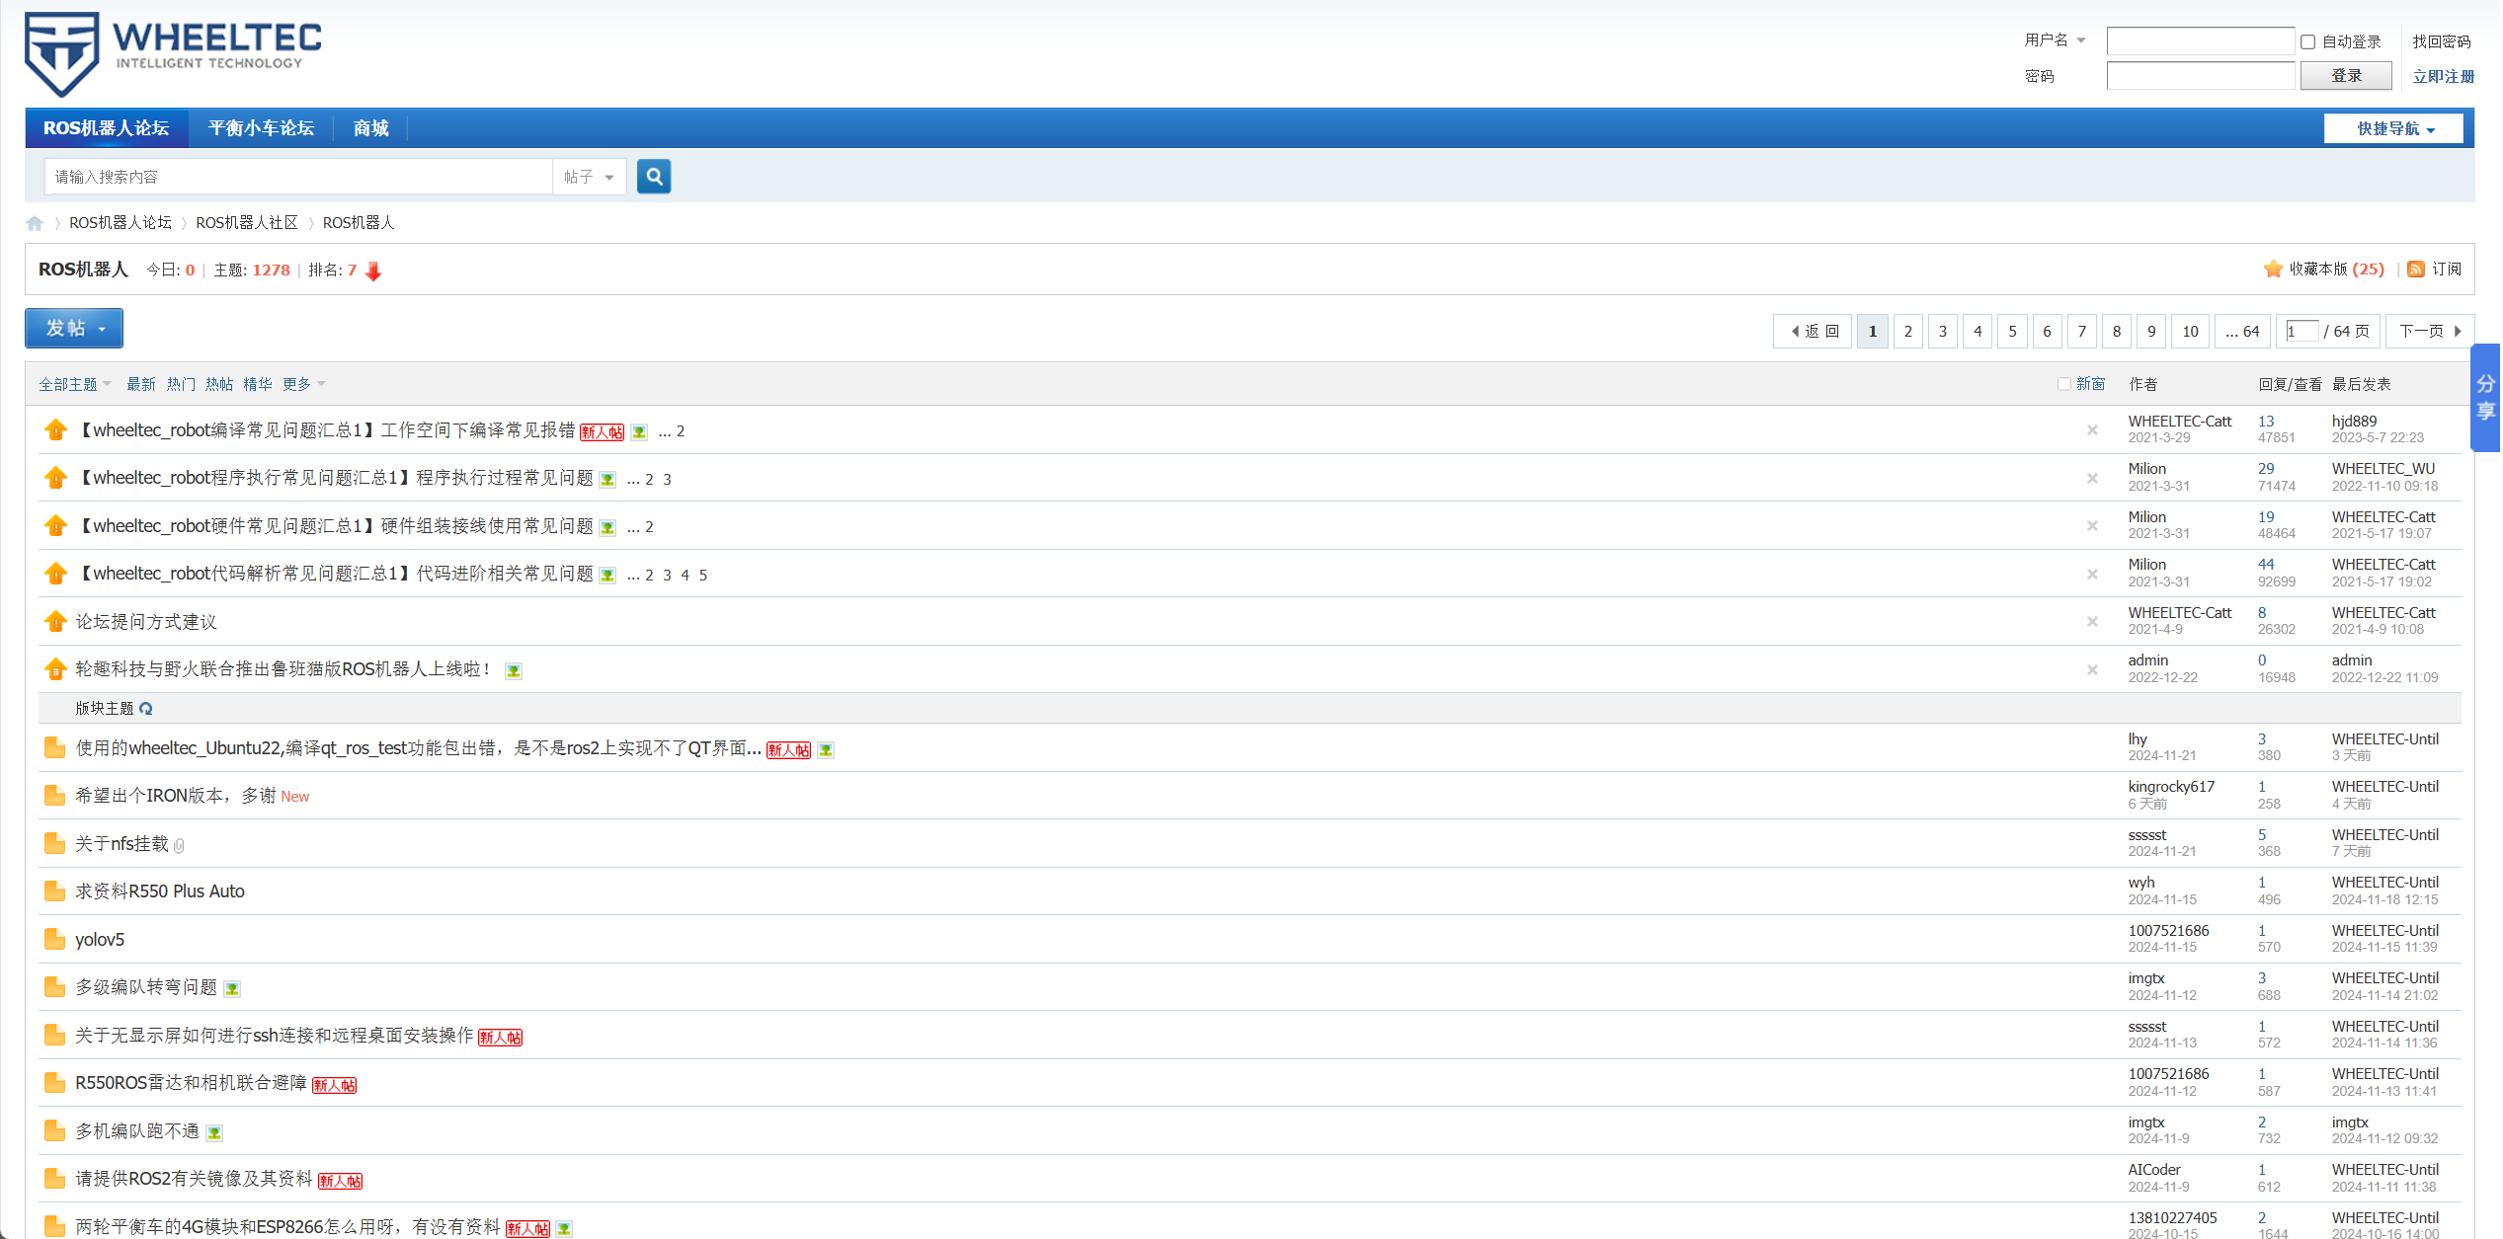Click the 登录 button
Viewport: 2503px width, 1239px height.
pos(2345,76)
